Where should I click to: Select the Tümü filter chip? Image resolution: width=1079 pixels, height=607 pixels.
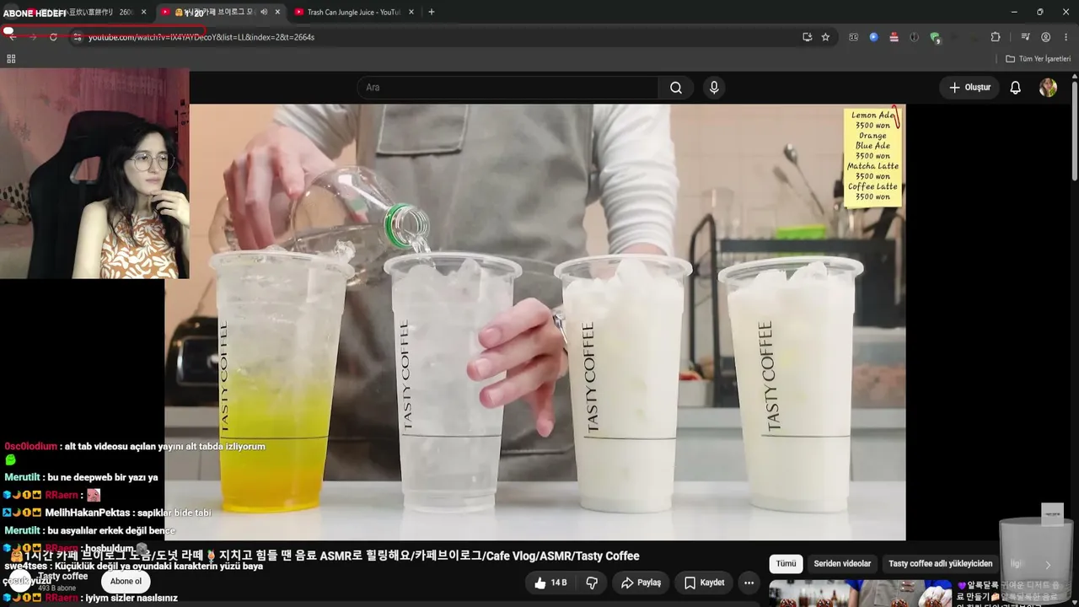pos(786,564)
